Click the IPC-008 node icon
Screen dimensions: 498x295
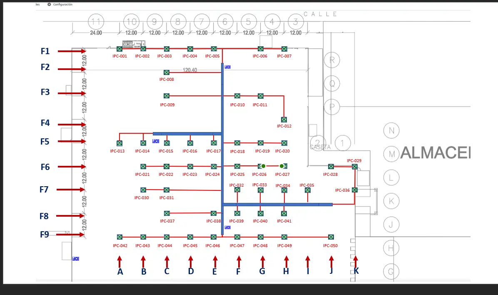click(167, 72)
